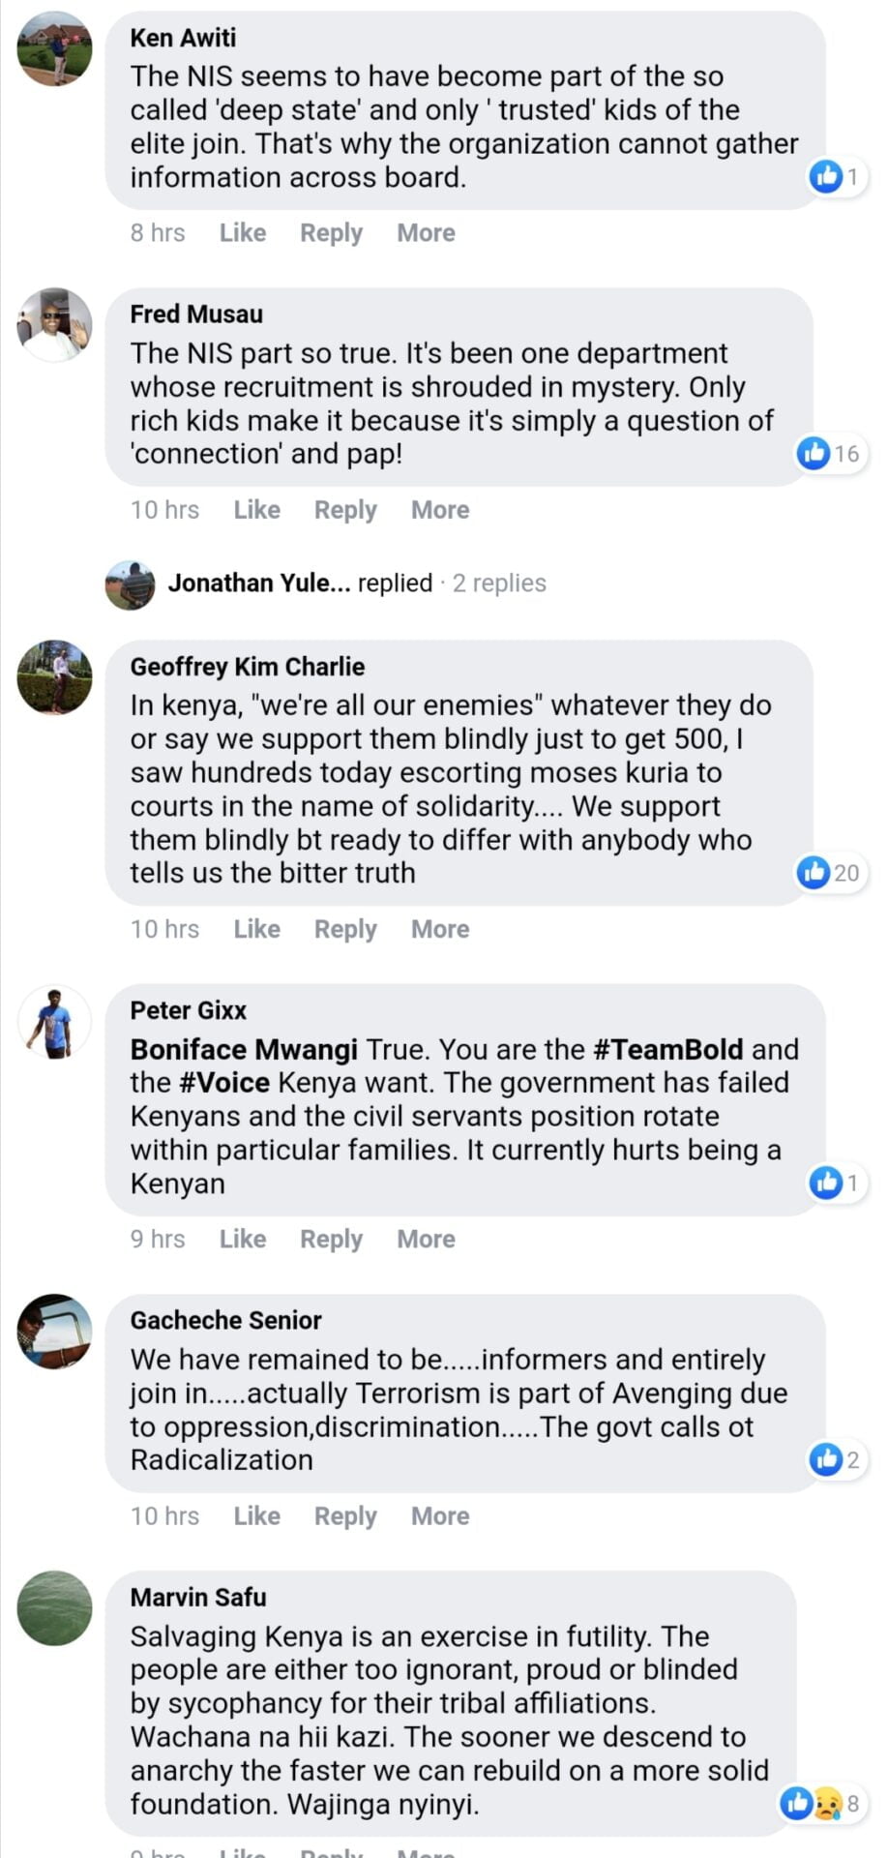View the 16 likes reaction on Fred Musau's comment
The image size is (888, 1858).
tap(829, 453)
